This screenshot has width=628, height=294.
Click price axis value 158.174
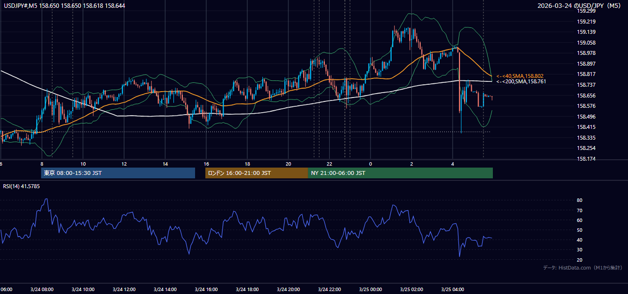pyautogui.click(x=587, y=159)
